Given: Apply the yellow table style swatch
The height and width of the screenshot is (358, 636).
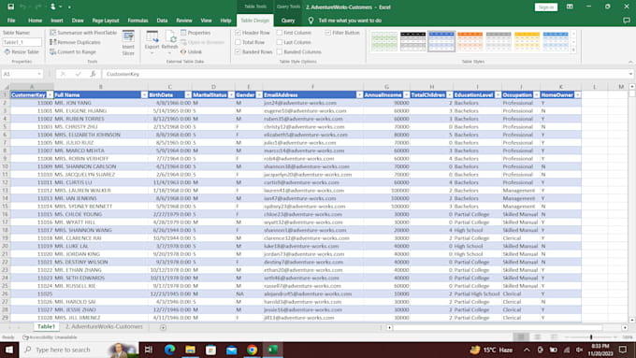Looking at the screenshot, I should click(527, 41).
